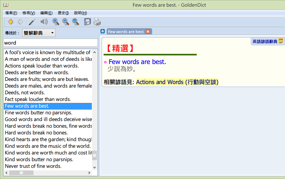The height and width of the screenshot is (179, 285).
Task: Save the article with the floppy disk icon
Action: [87, 22]
